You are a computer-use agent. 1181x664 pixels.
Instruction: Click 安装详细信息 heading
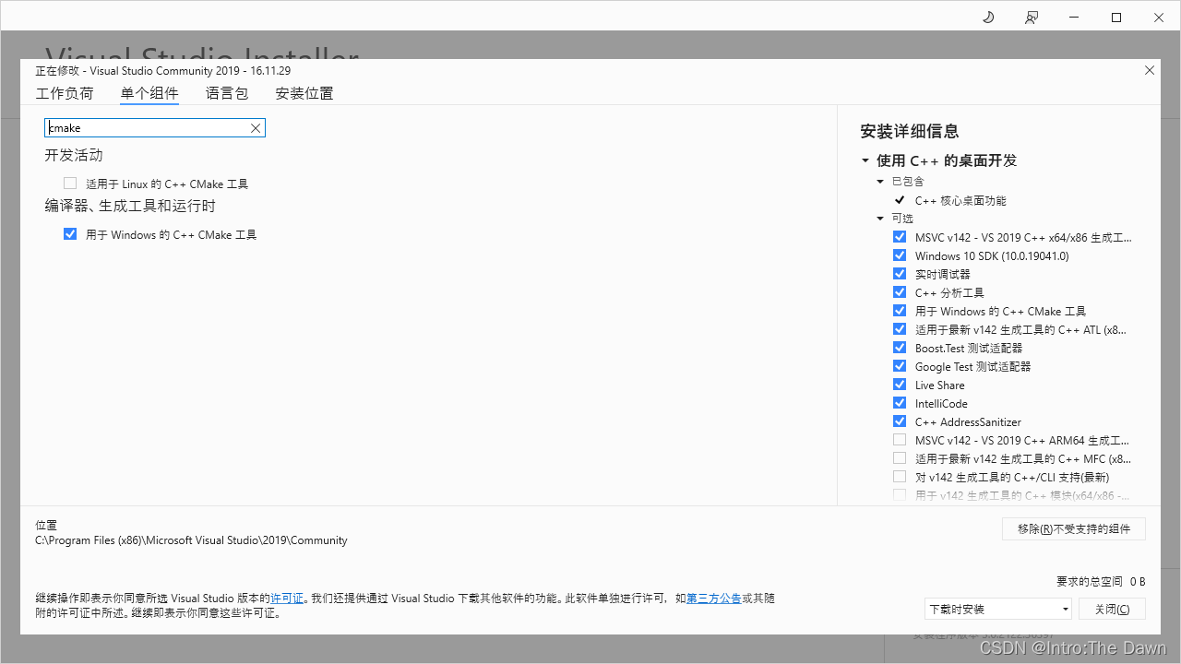click(909, 131)
